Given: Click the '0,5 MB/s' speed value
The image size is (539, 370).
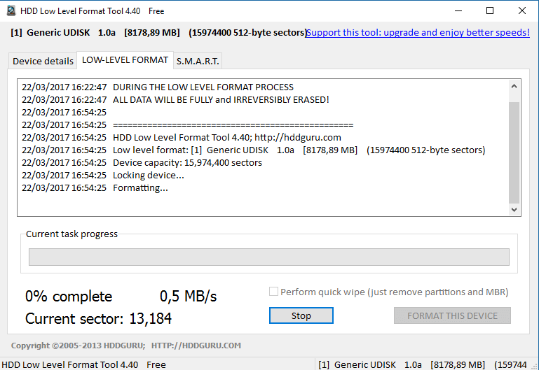Looking at the screenshot, I should coord(189,297).
